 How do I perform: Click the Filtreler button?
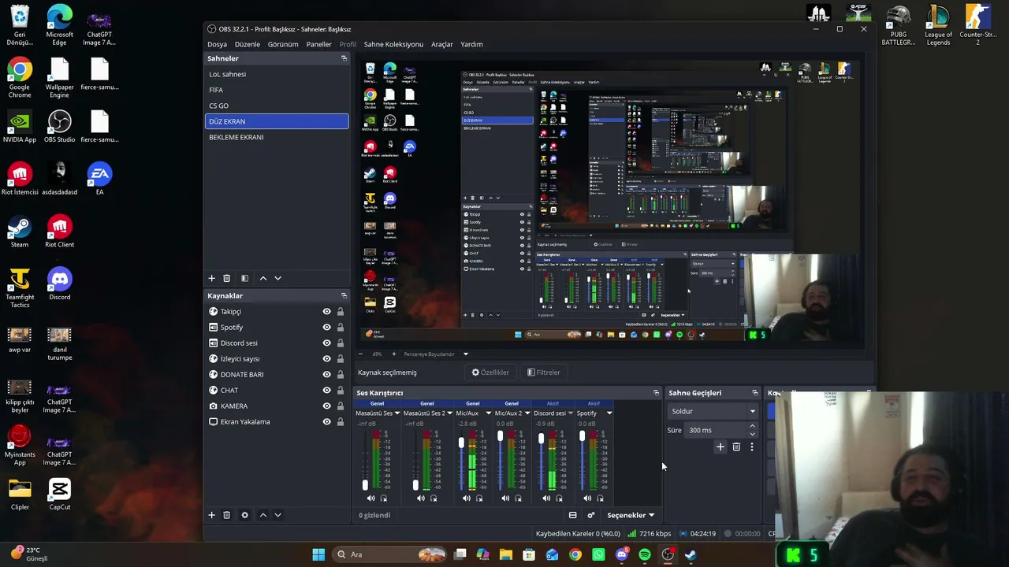click(x=544, y=372)
